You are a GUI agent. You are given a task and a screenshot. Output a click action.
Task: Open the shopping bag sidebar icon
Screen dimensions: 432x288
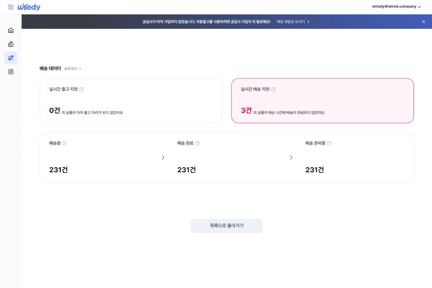(x=11, y=44)
